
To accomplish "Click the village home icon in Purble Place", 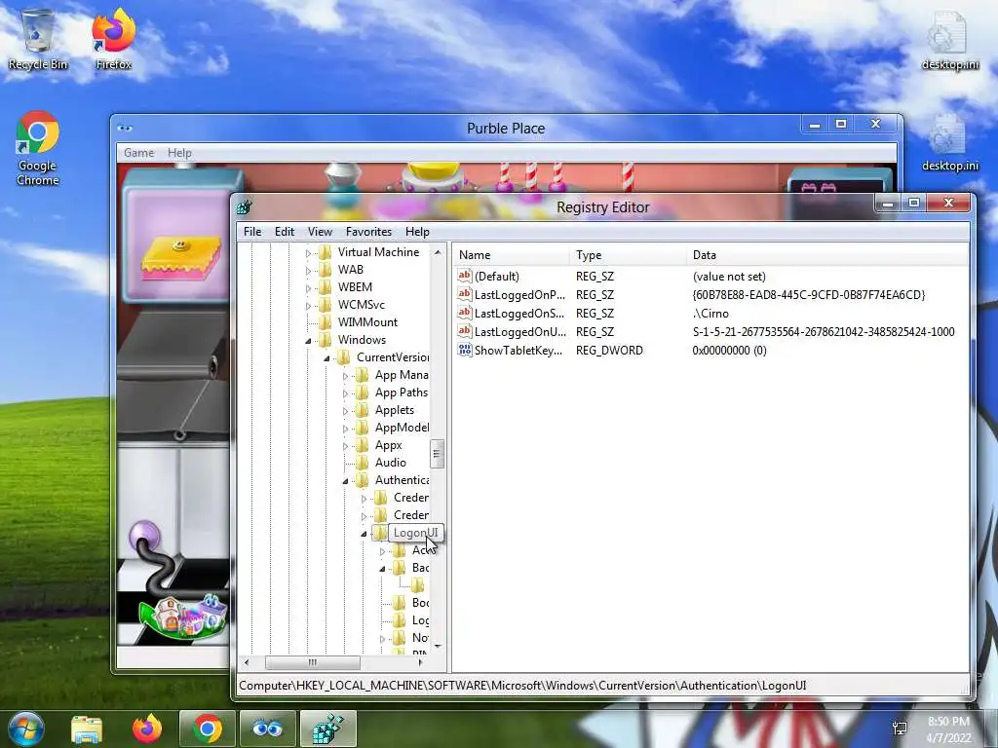I will pos(182,616).
